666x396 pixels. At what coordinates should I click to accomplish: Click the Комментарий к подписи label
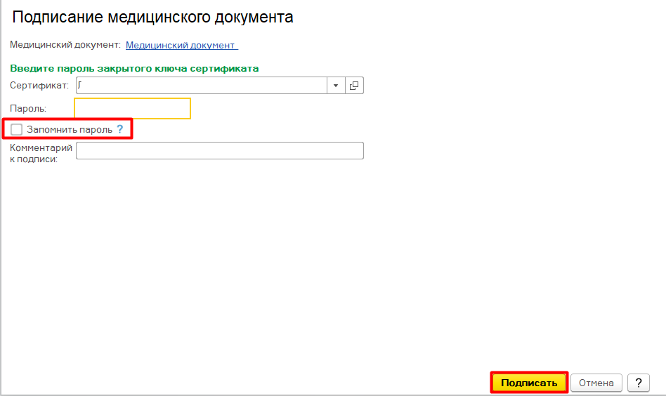[41, 153]
